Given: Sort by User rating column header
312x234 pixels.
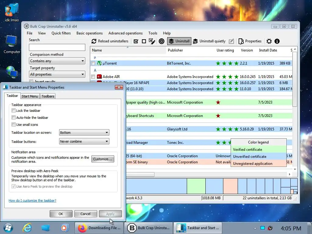Looking at the screenshot, I should tap(225, 50).
